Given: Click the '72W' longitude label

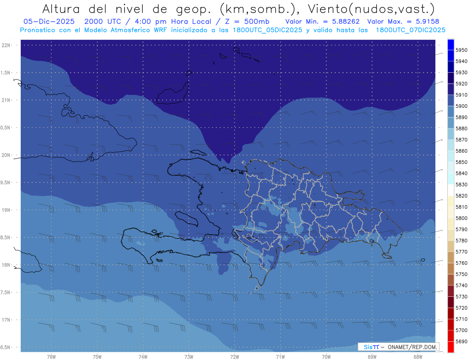Looking at the screenshot, I should 234,357.
